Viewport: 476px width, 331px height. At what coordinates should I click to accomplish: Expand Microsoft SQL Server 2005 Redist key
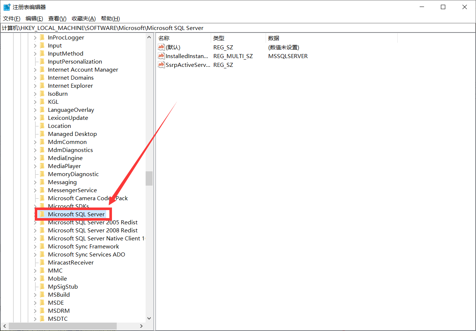[x=35, y=222]
